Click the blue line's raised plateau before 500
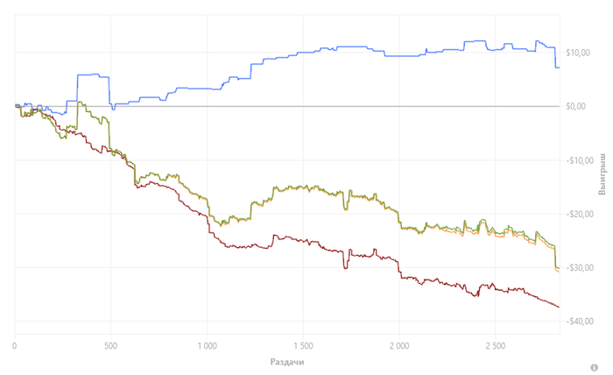Viewport: 613px width, 375px height. (x=93, y=75)
